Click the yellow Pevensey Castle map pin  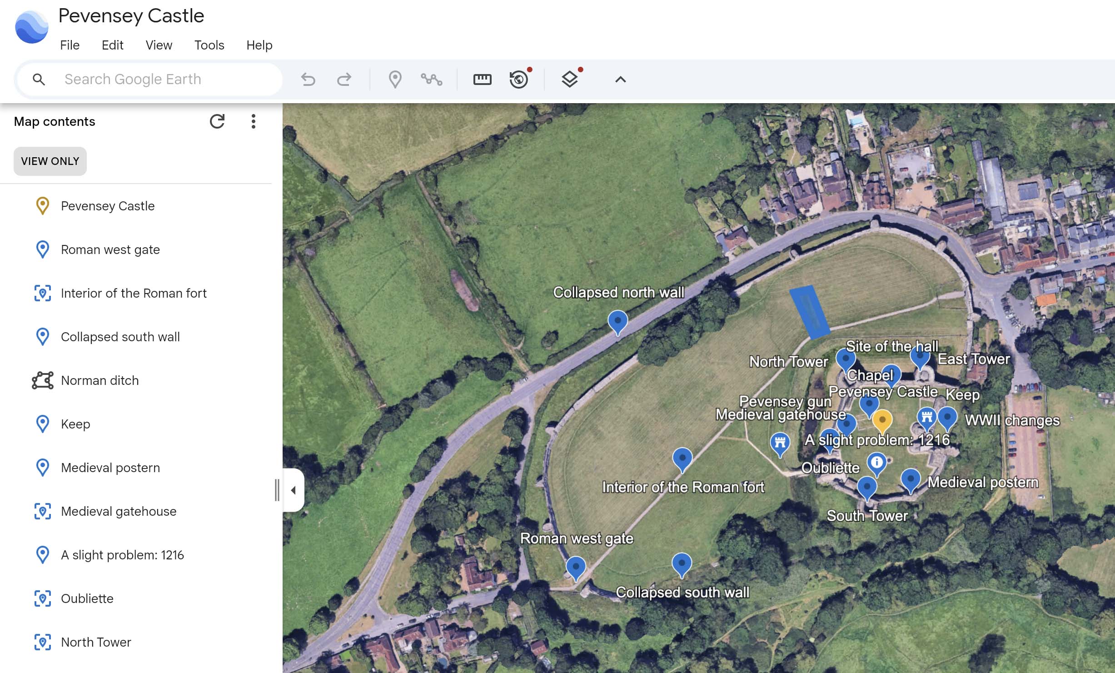pyautogui.click(x=882, y=420)
